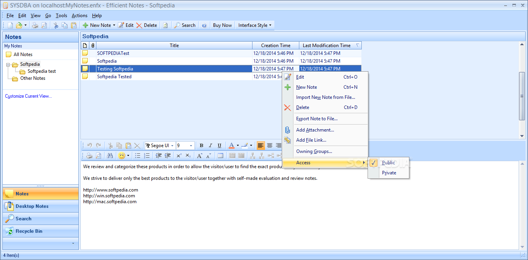Click the increase indent icon
Image resolution: width=528 pixels, height=260 pixels.
pyautogui.click(x=167, y=156)
